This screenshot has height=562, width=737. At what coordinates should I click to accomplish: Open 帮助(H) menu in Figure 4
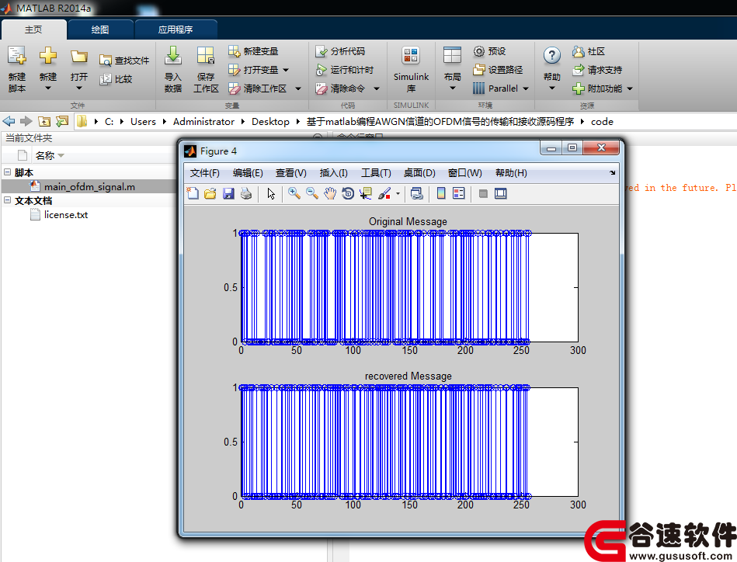[511, 173]
